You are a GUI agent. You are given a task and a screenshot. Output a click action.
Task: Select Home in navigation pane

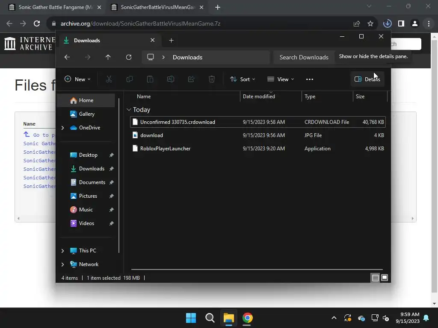[x=86, y=100]
